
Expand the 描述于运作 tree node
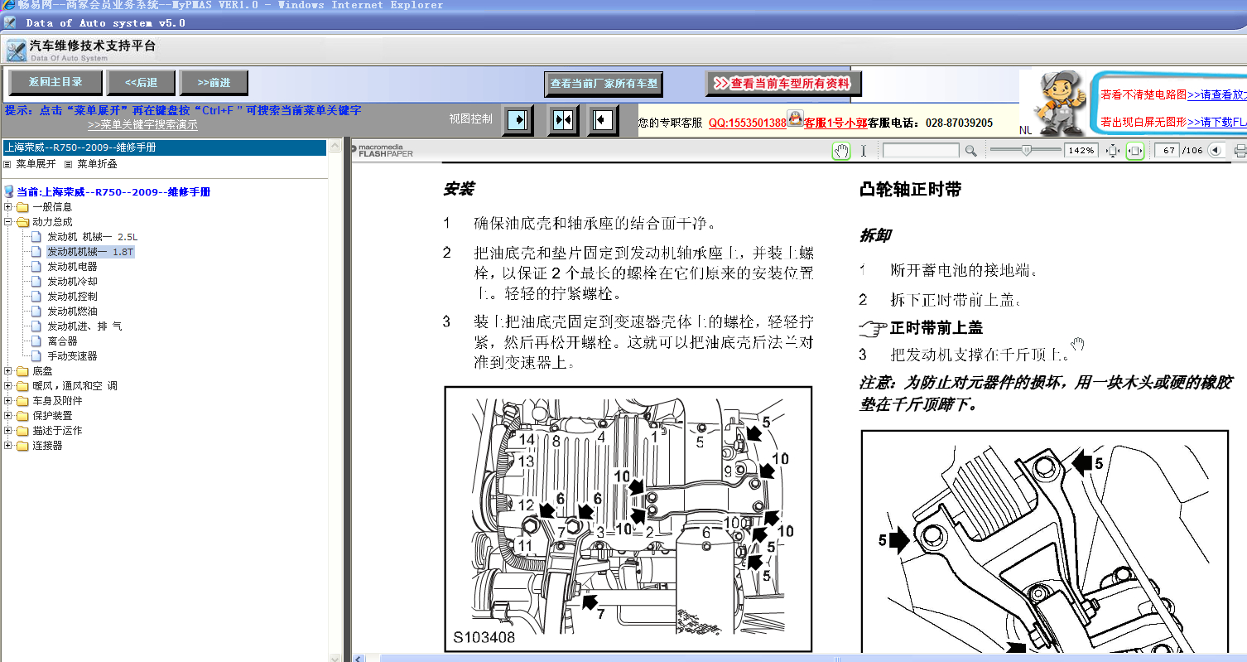(x=8, y=431)
